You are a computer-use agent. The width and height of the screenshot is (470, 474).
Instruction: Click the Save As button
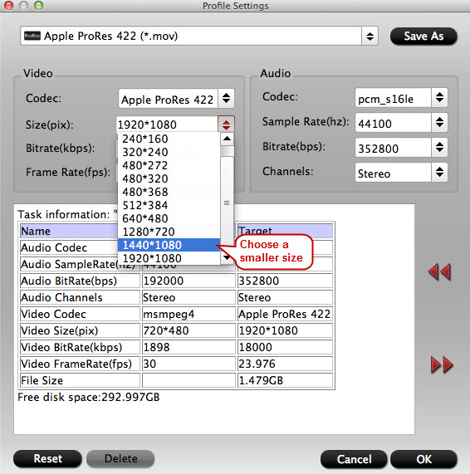(x=423, y=37)
